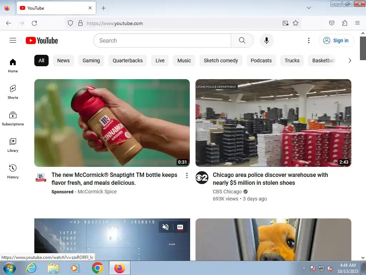
Task: Open Chicago police stolen shoes video title
Action: coord(270,179)
